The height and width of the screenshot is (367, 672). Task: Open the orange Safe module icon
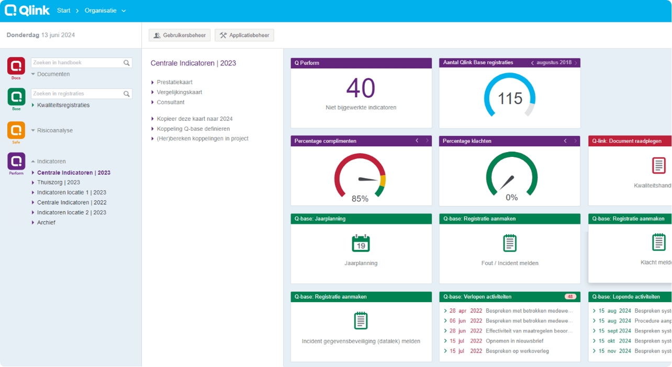(x=16, y=131)
